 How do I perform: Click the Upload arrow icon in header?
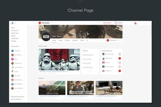[x=116, y=23]
